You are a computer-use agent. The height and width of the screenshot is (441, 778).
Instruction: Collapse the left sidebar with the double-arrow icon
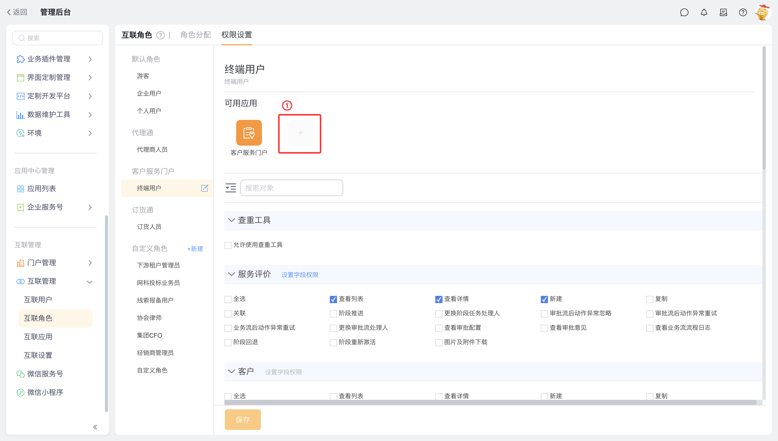pyautogui.click(x=95, y=427)
